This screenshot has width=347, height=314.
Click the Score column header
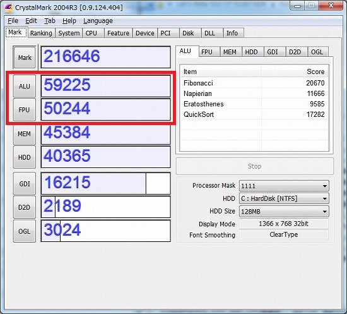click(295, 71)
